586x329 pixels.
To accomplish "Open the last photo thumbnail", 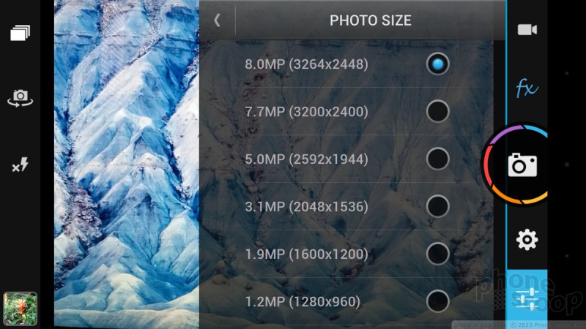I will pyautogui.click(x=21, y=309).
